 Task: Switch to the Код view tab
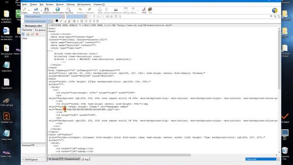click(x=85, y=159)
